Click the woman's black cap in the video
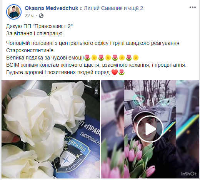 pyautogui.click(x=143, y=113)
